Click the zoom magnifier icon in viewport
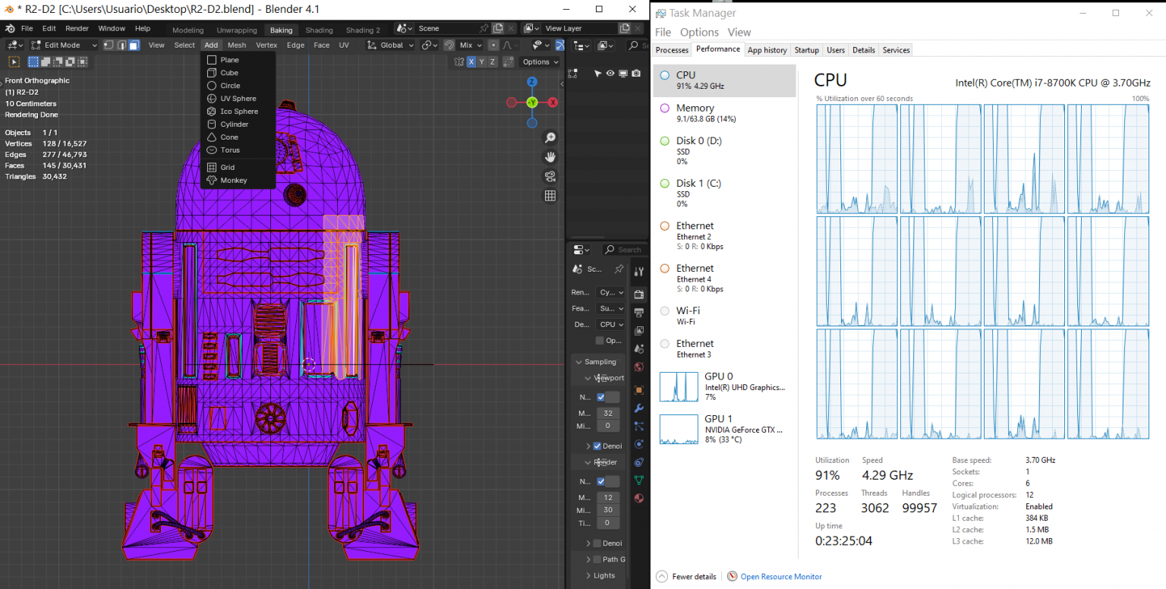The width and height of the screenshot is (1166, 589). click(550, 138)
